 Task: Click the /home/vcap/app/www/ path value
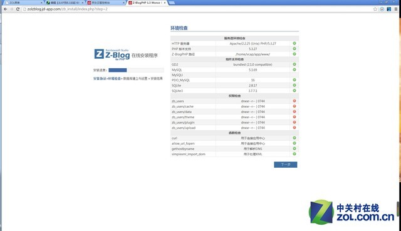click(x=253, y=54)
